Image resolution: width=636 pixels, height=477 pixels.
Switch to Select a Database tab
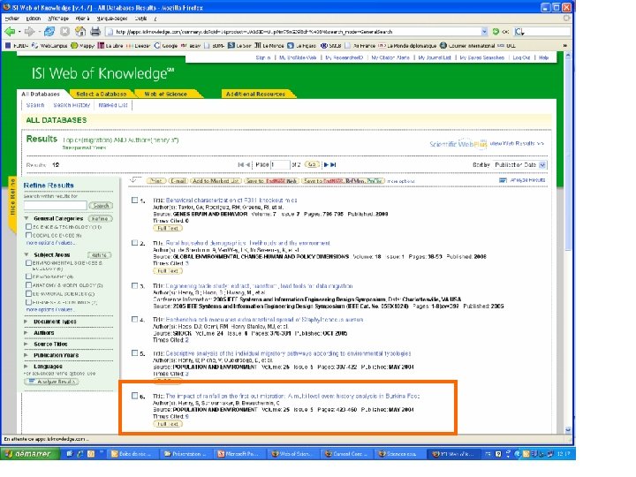point(102,94)
